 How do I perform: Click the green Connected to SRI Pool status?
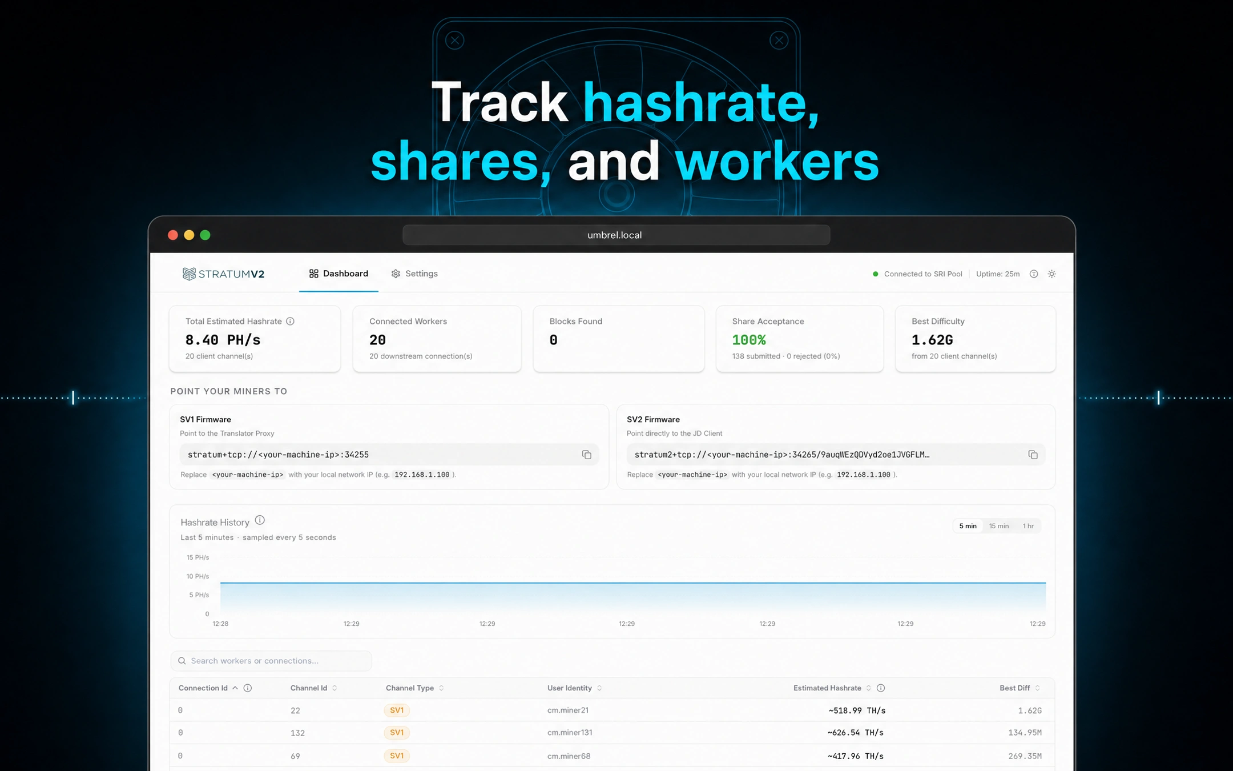click(x=917, y=274)
